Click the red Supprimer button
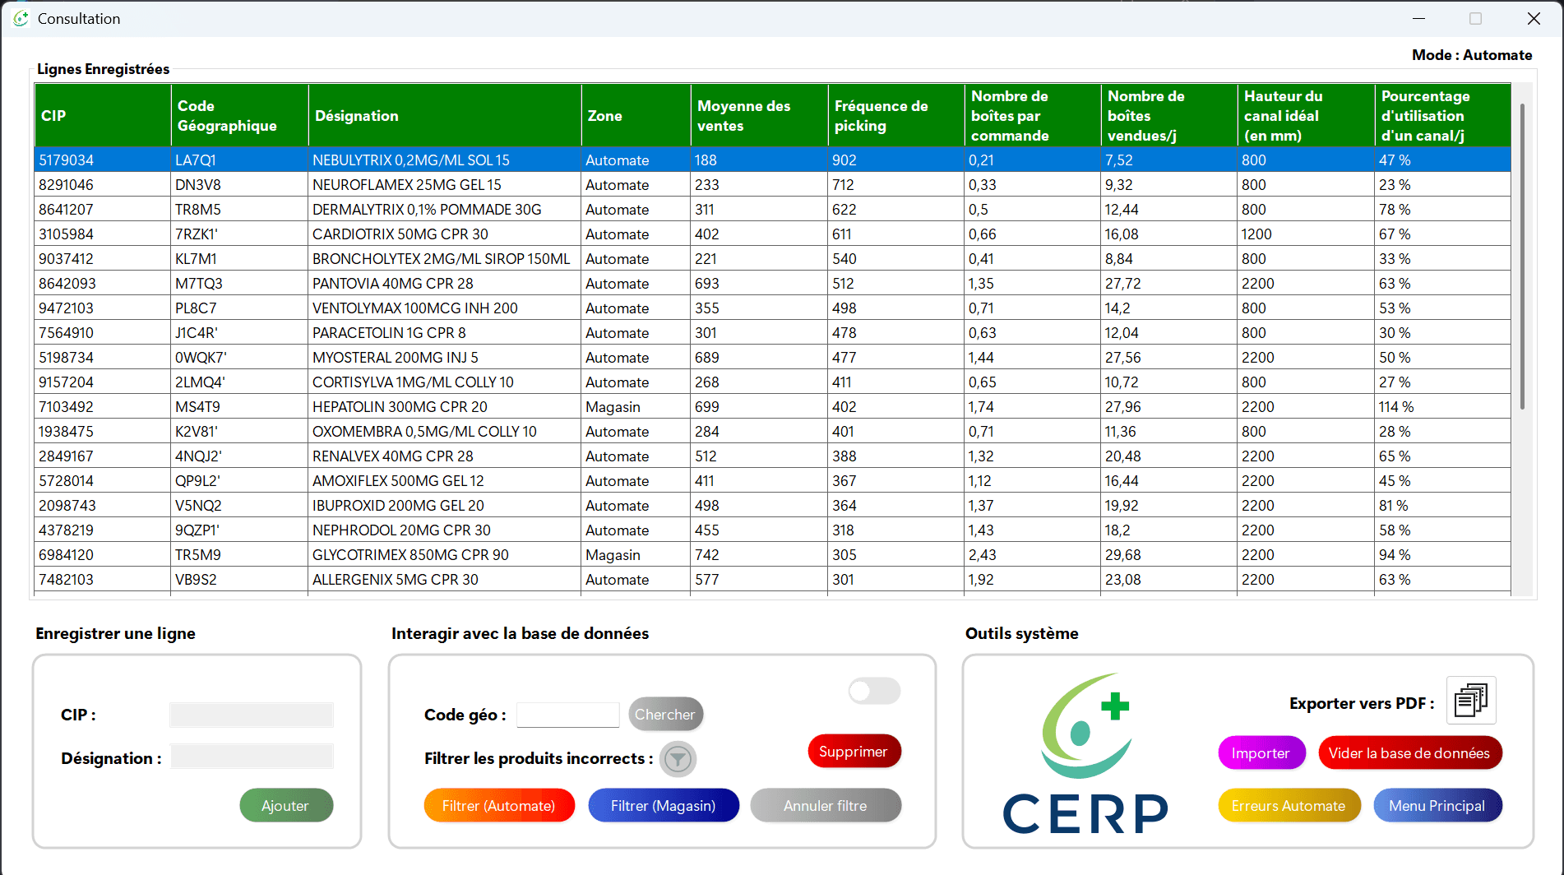This screenshot has width=1564, height=875. (854, 751)
